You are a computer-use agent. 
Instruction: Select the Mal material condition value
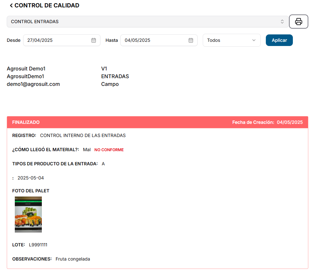[x=87, y=150]
